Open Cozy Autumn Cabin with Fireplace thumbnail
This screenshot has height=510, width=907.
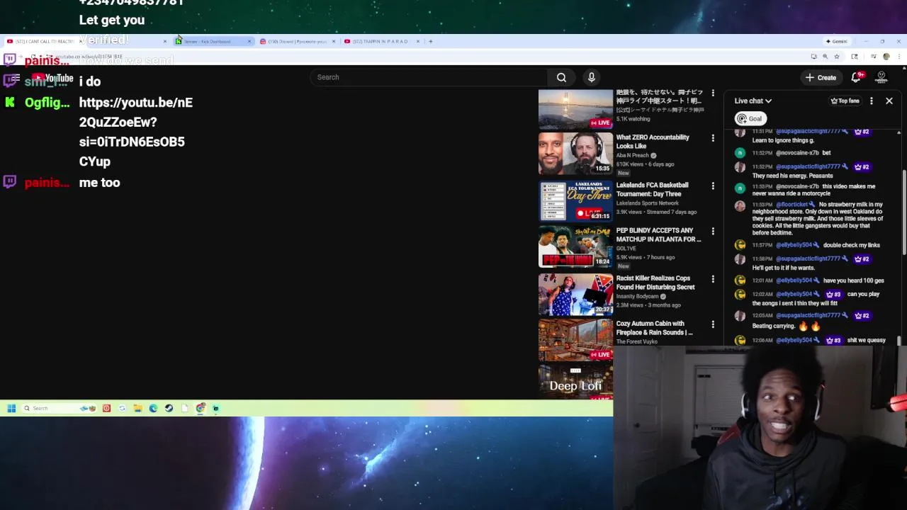[575, 340]
